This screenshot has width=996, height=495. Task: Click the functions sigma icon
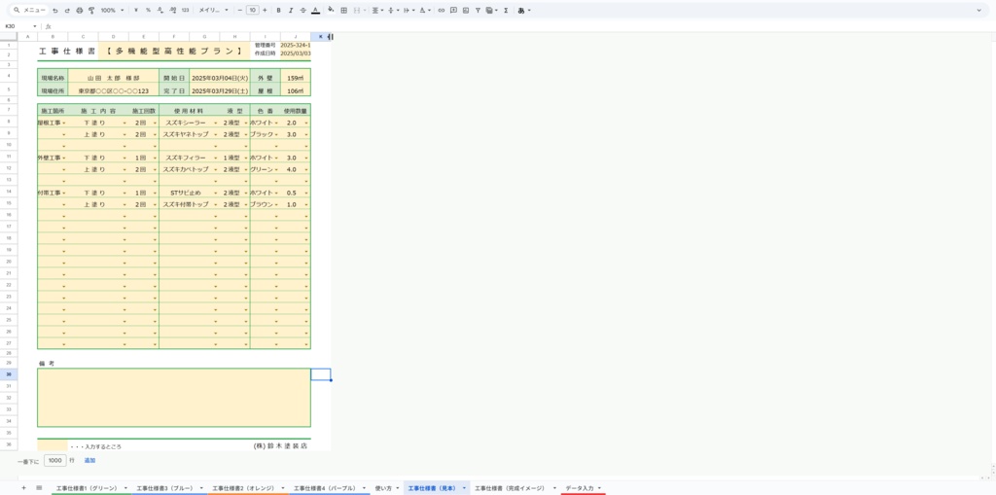point(506,10)
